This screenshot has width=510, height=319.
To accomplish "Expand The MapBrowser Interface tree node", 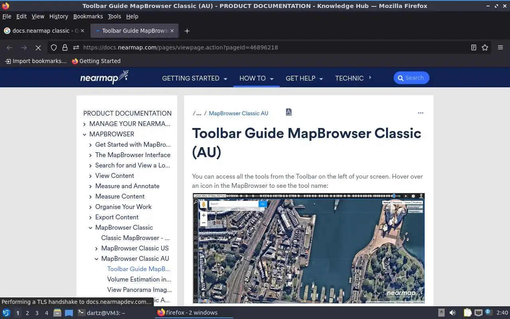I will pos(90,155).
